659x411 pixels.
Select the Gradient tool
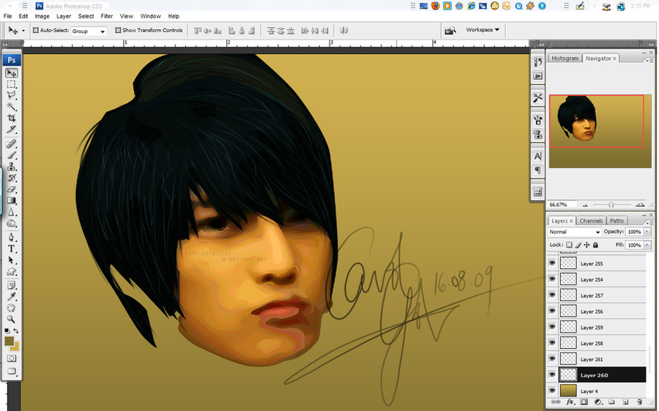11,200
